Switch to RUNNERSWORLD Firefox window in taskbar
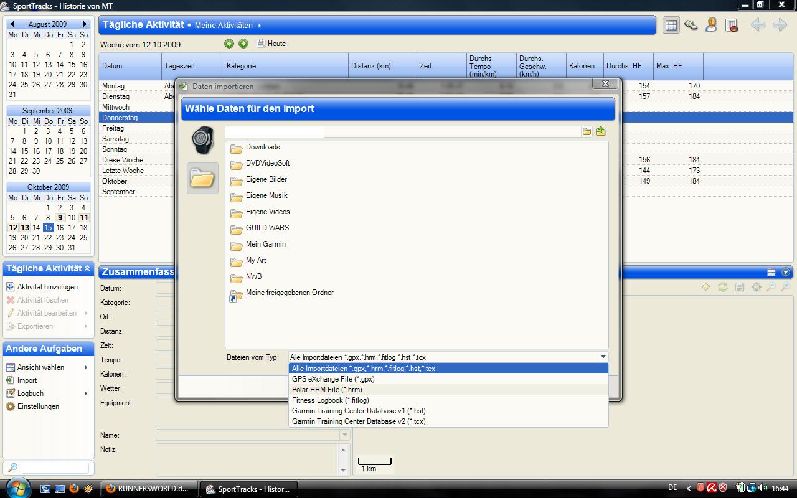This screenshot has width=797, height=498. (x=149, y=489)
